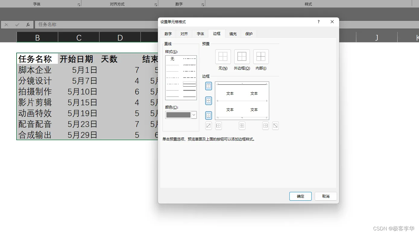Toggle the top border button
419x234 pixels.
point(209,86)
